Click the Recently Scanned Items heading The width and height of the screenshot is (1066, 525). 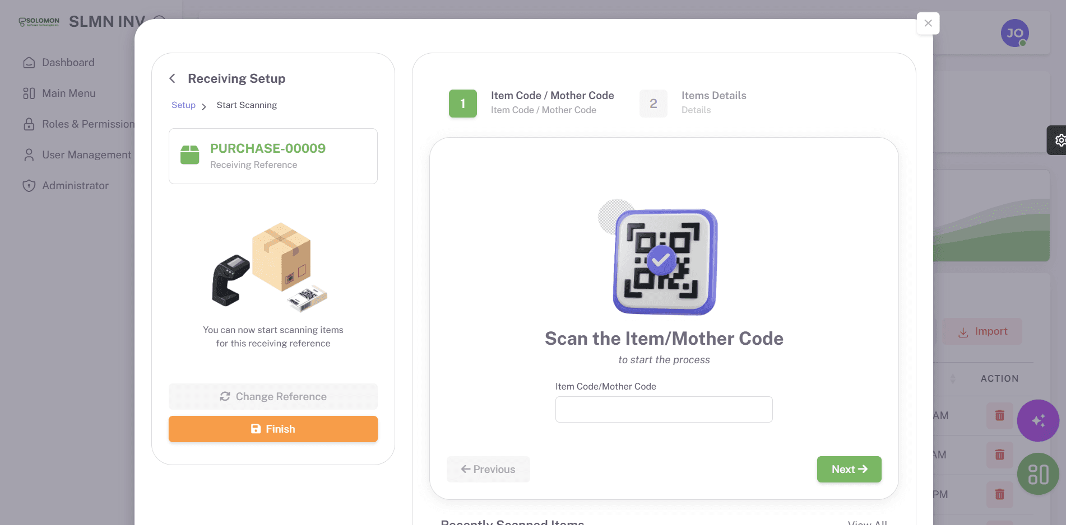(512, 522)
